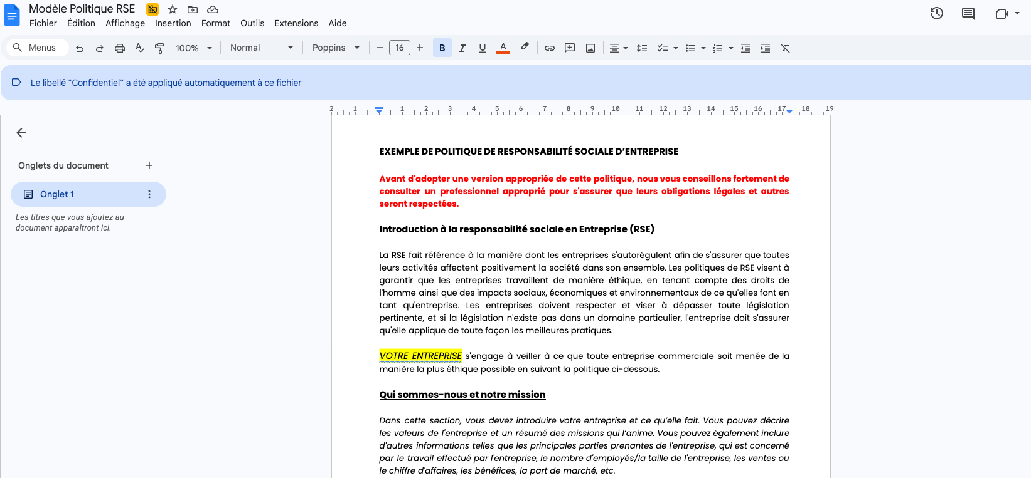Open the Fichier menu
The width and height of the screenshot is (1031, 478).
click(x=43, y=23)
